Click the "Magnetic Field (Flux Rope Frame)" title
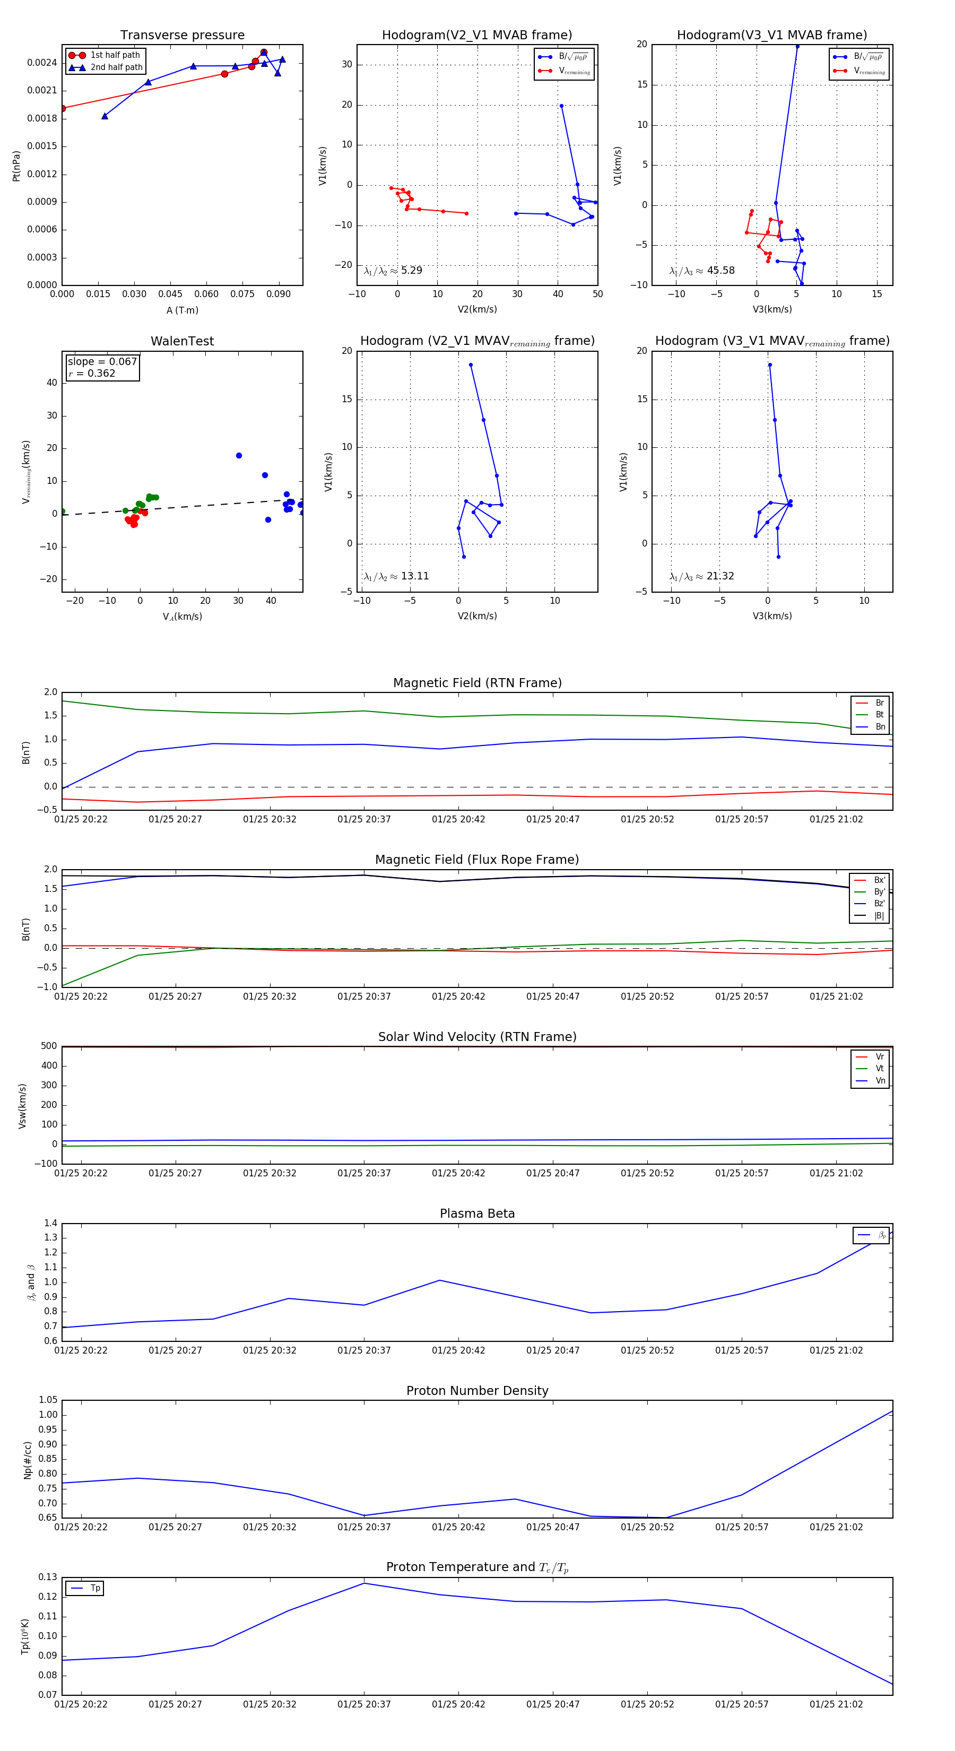 [477, 860]
